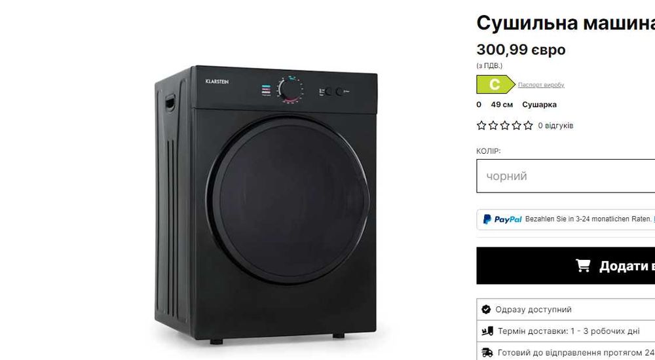Select the first rating star
Viewport: 655px width, 360px height.
(481, 125)
